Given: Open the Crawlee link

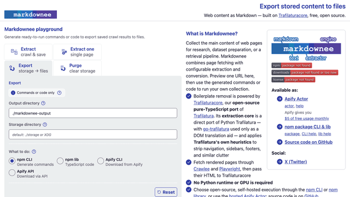Looking at the screenshot, I should click(x=202, y=169).
